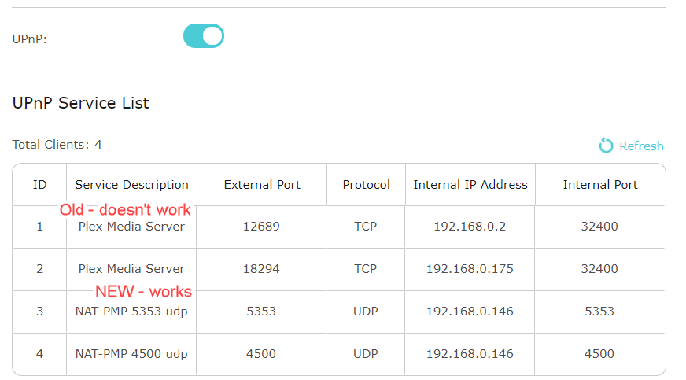Click the Internal Port column header
The width and height of the screenshot is (686, 380).
pyautogui.click(x=599, y=185)
